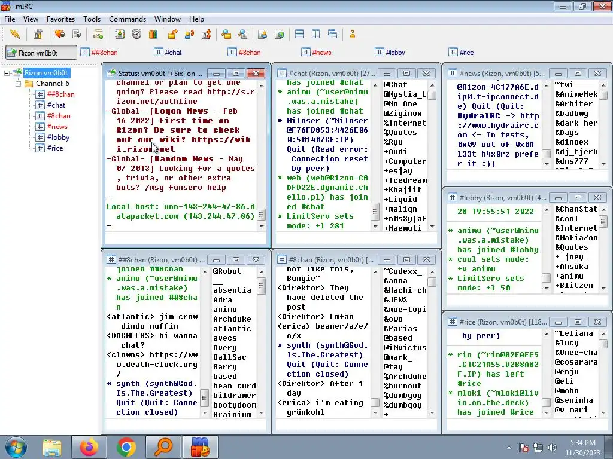613x459 pixels.
Task: Open mIRC Options from toolbar
Action: pyautogui.click(x=38, y=34)
